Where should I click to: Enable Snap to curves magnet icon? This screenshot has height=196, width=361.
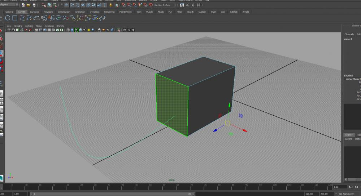(x=129, y=5)
